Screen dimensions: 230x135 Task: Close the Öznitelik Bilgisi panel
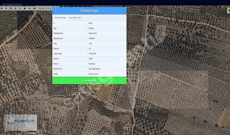pos(124,11)
